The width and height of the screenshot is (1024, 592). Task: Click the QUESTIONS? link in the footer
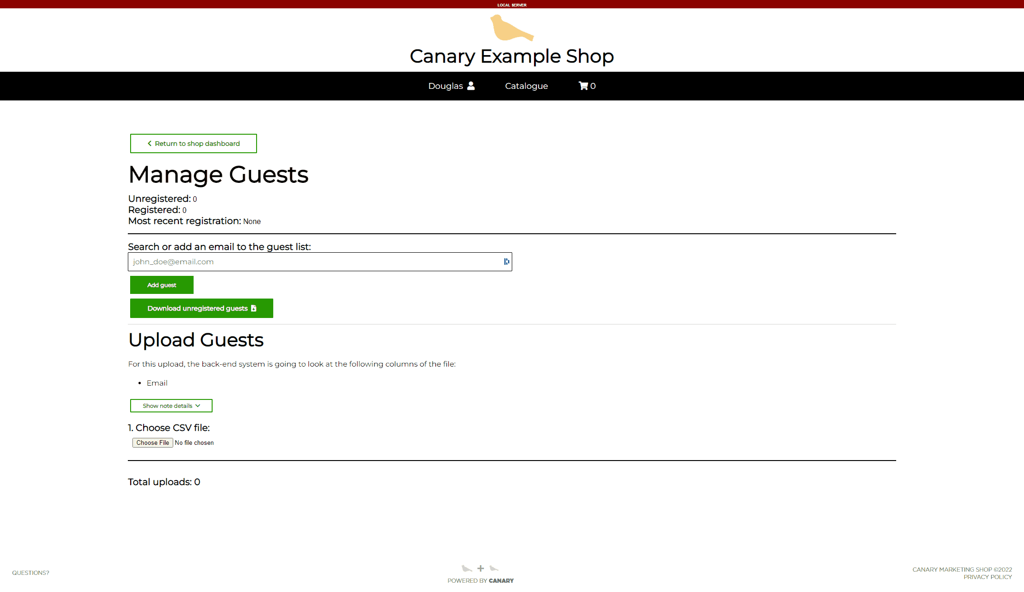30,573
